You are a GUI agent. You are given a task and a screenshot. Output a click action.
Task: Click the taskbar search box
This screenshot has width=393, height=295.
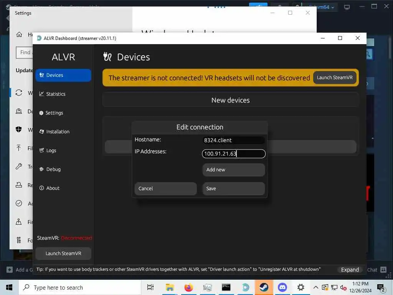tap(80, 287)
